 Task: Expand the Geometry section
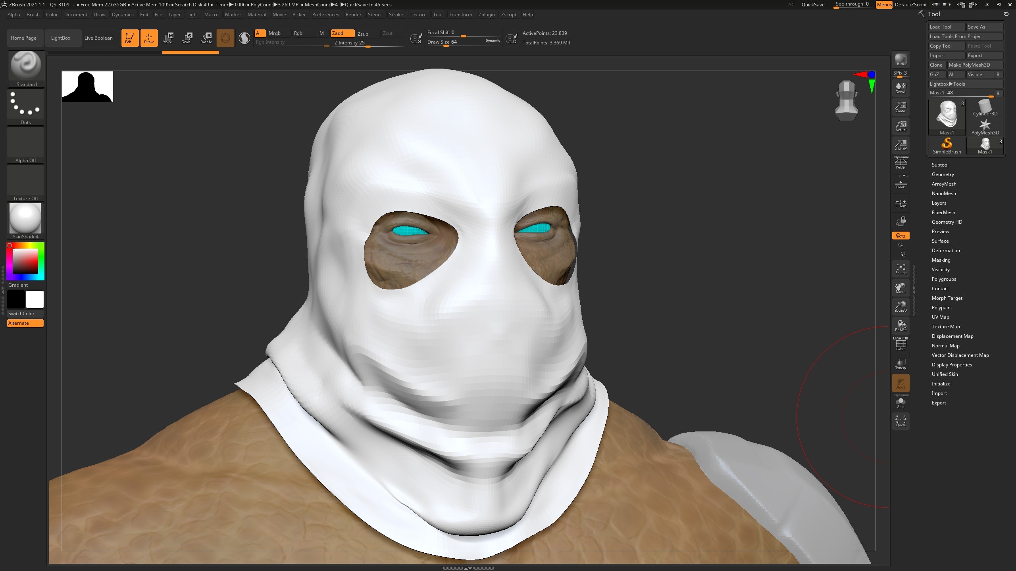point(943,174)
